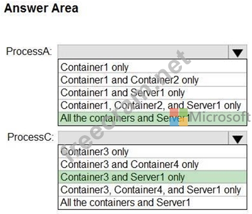Choose 'Container3 and Container4 only' option
Screen dimensions: 252x214
click(152, 164)
